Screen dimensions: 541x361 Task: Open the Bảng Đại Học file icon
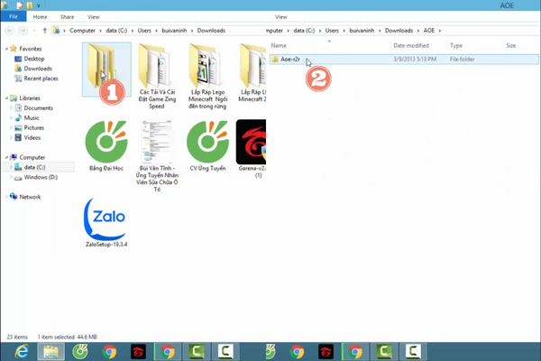(x=106, y=142)
